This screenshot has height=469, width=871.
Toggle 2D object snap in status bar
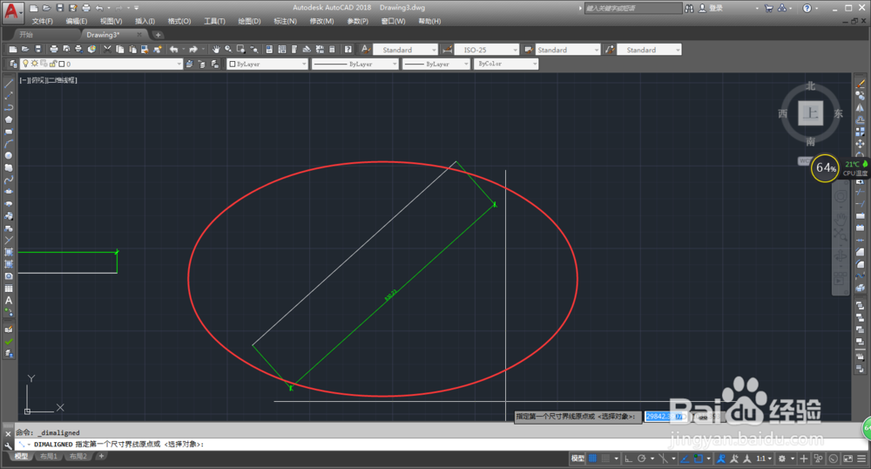(x=699, y=459)
